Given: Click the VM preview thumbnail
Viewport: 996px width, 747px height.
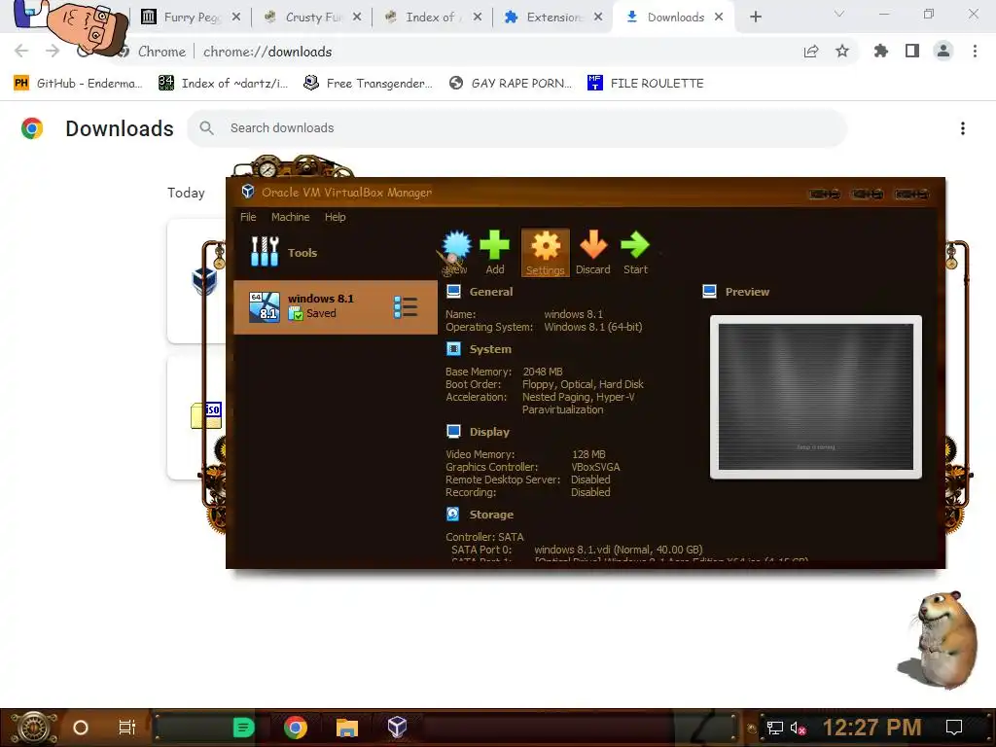Looking at the screenshot, I should point(816,397).
